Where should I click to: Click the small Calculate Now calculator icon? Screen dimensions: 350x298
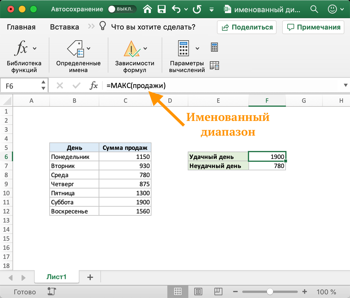[214, 47]
